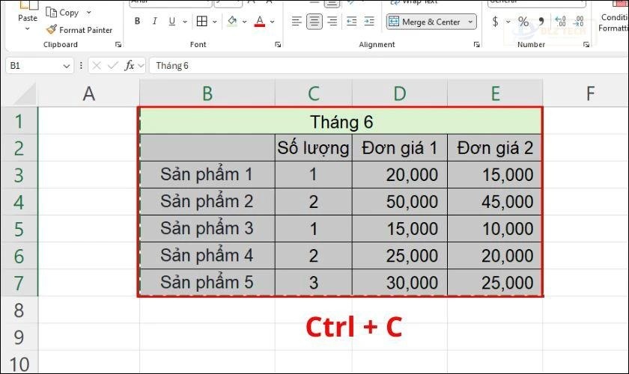This screenshot has width=629, height=374.
Task: Select column E header
Action: pyautogui.click(x=495, y=93)
